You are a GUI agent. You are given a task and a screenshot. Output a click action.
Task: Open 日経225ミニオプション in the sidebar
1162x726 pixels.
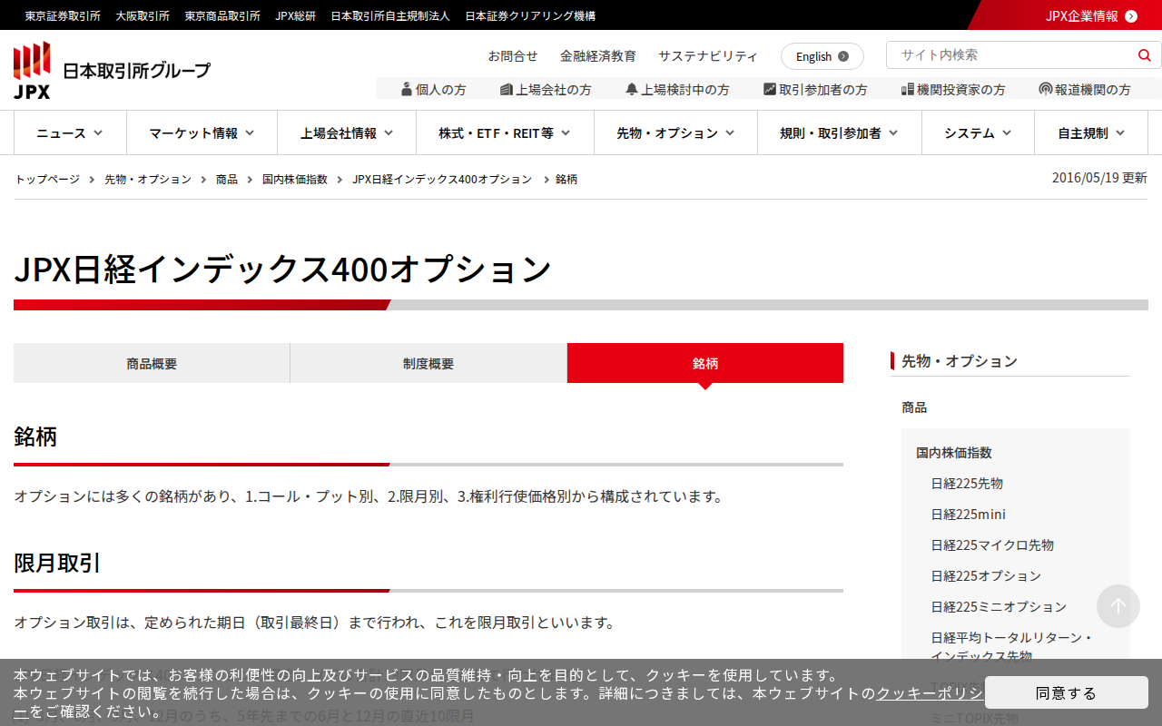pyautogui.click(x=999, y=606)
